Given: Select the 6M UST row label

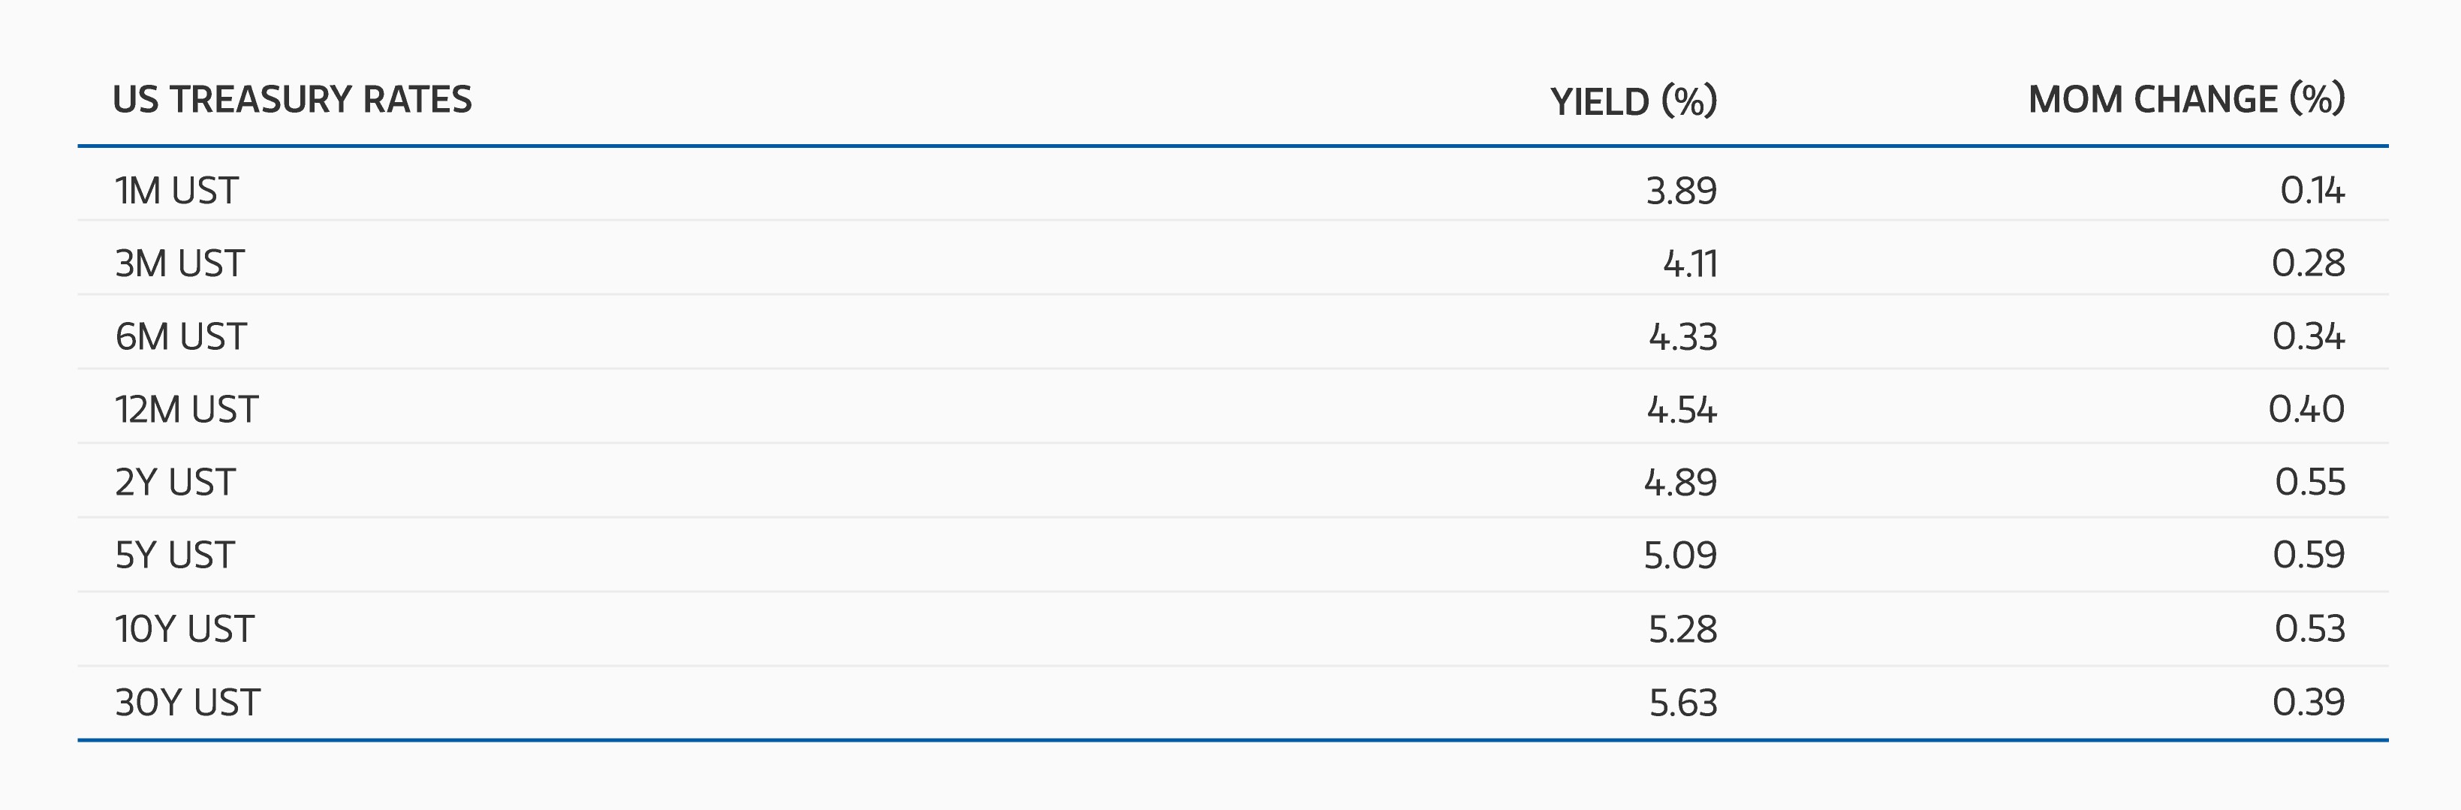Looking at the screenshot, I should 181,337.
